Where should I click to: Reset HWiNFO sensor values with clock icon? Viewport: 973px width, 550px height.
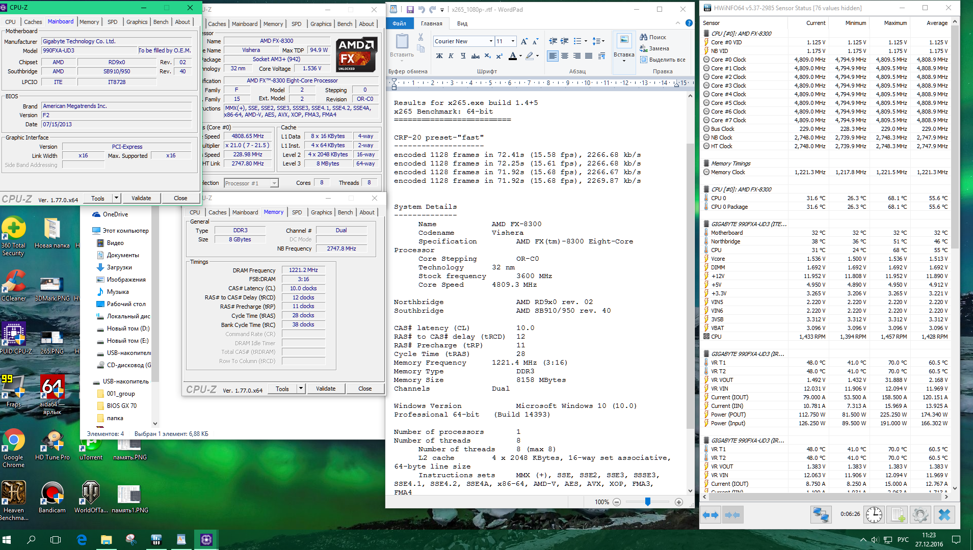pos(874,515)
